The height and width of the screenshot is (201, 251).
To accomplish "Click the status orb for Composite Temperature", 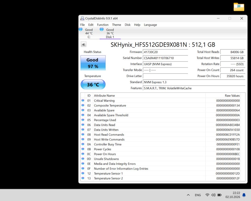I will click(x=83, y=105).
